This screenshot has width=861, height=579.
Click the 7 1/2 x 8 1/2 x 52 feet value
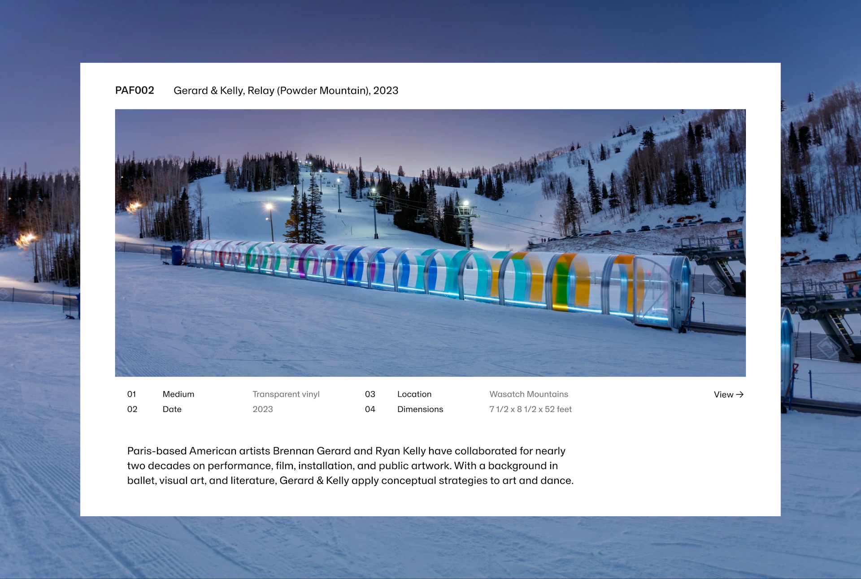[x=530, y=409]
